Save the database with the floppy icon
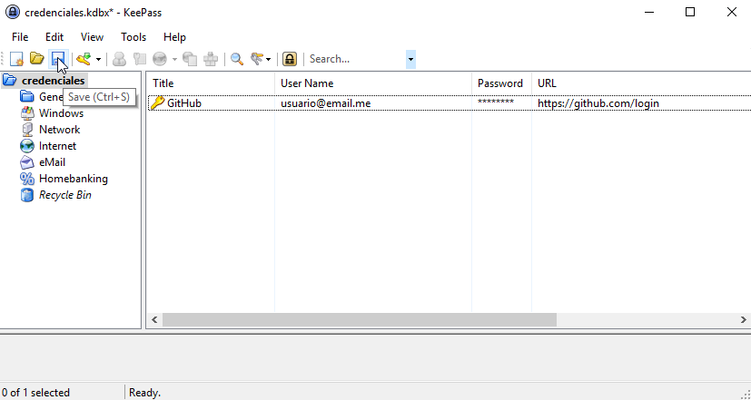The width and height of the screenshot is (751, 400). [x=58, y=59]
